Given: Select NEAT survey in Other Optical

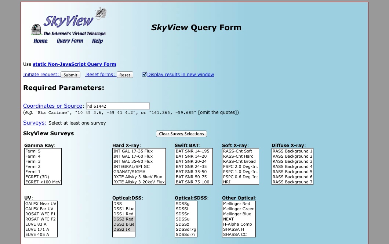Looking at the screenshot, I should [x=239, y=219].
